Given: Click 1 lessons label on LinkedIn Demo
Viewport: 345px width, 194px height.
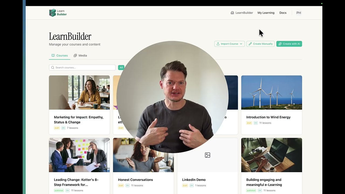Looking at the screenshot, I should (x=201, y=185).
